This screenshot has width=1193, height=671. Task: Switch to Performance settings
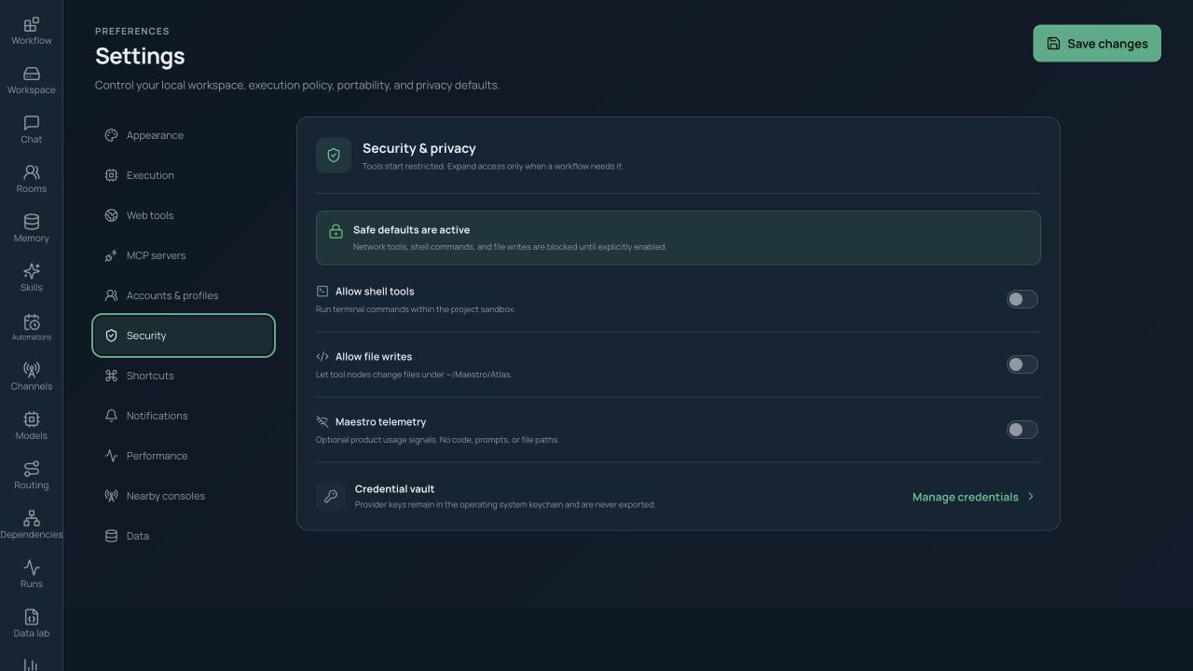click(184, 456)
